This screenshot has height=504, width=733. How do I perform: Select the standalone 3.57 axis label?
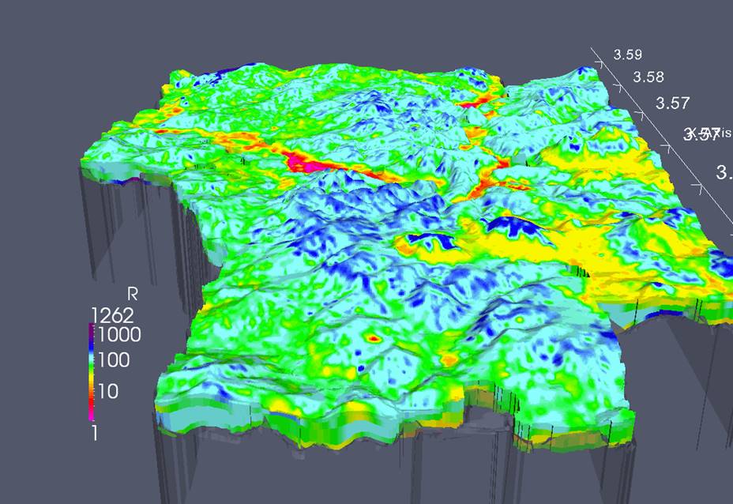[x=673, y=103]
